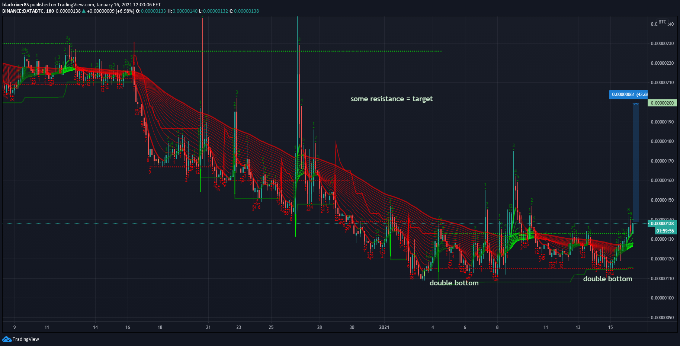The width and height of the screenshot is (680, 346).
Task: Click date label 14 on time axis
Action: [95, 327]
